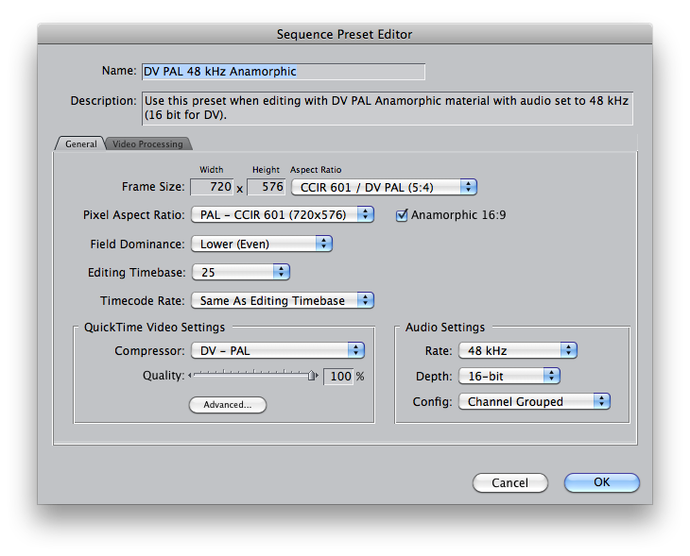Click the Quality slider thumb
The height and width of the screenshot is (556, 690).
pyautogui.click(x=312, y=376)
